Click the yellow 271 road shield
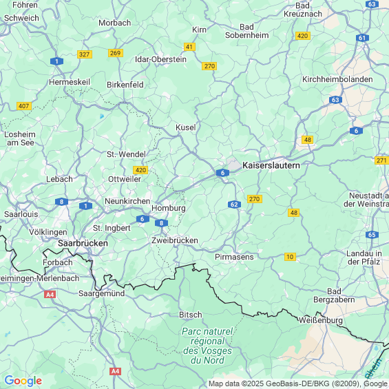389x389 pixels. [x=381, y=160]
